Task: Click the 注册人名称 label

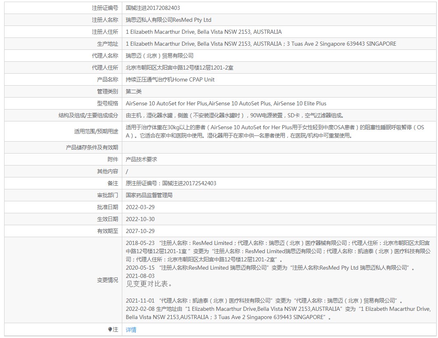Action: click(x=105, y=20)
